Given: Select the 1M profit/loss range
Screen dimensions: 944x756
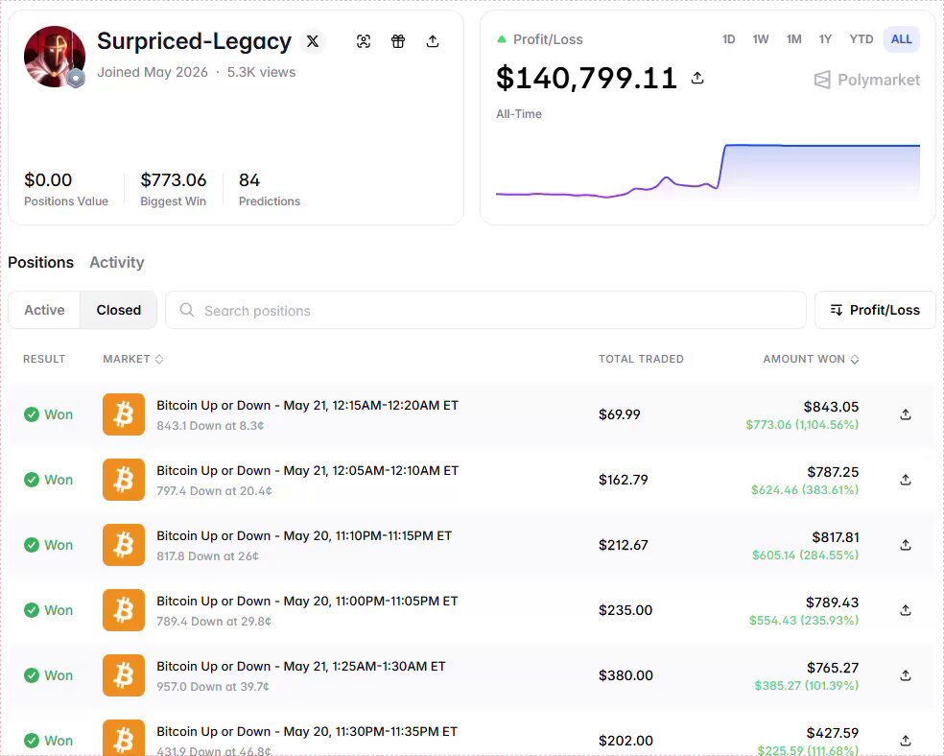Looking at the screenshot, I should [x=793, y=39].
